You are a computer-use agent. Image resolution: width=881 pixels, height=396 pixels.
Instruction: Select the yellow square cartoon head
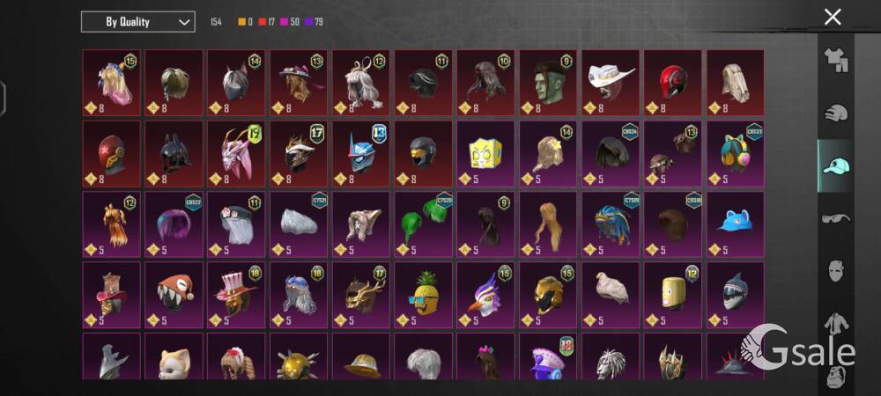[486, 154]
